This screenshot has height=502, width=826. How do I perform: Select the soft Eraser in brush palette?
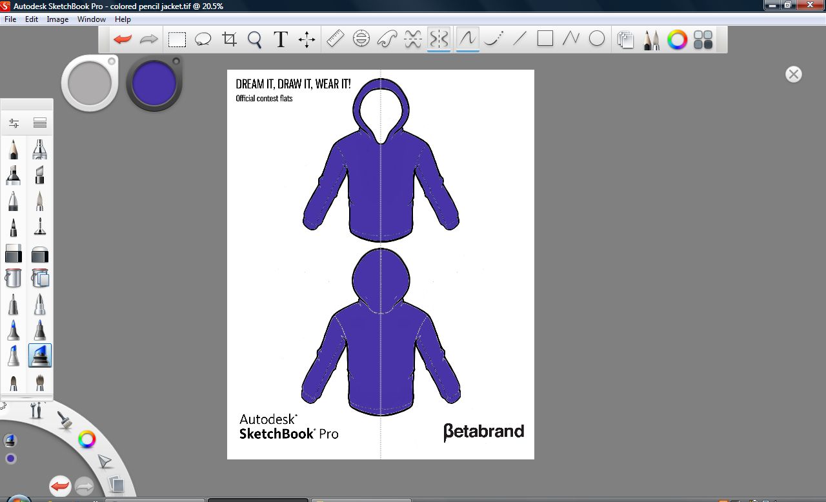pos(40,253)
